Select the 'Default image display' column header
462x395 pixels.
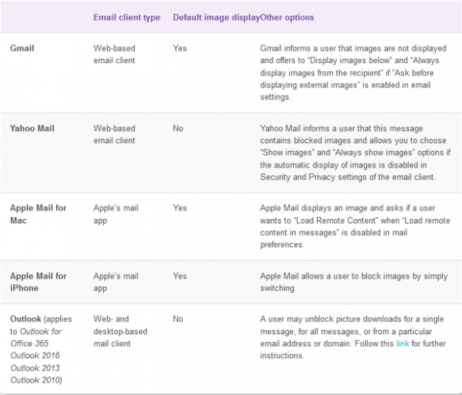[216, 17]
